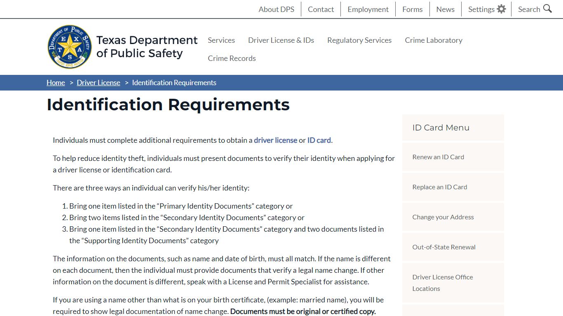Open the Services menu
The height and width of the screenshot is (316, 563).
pos(221,40)
